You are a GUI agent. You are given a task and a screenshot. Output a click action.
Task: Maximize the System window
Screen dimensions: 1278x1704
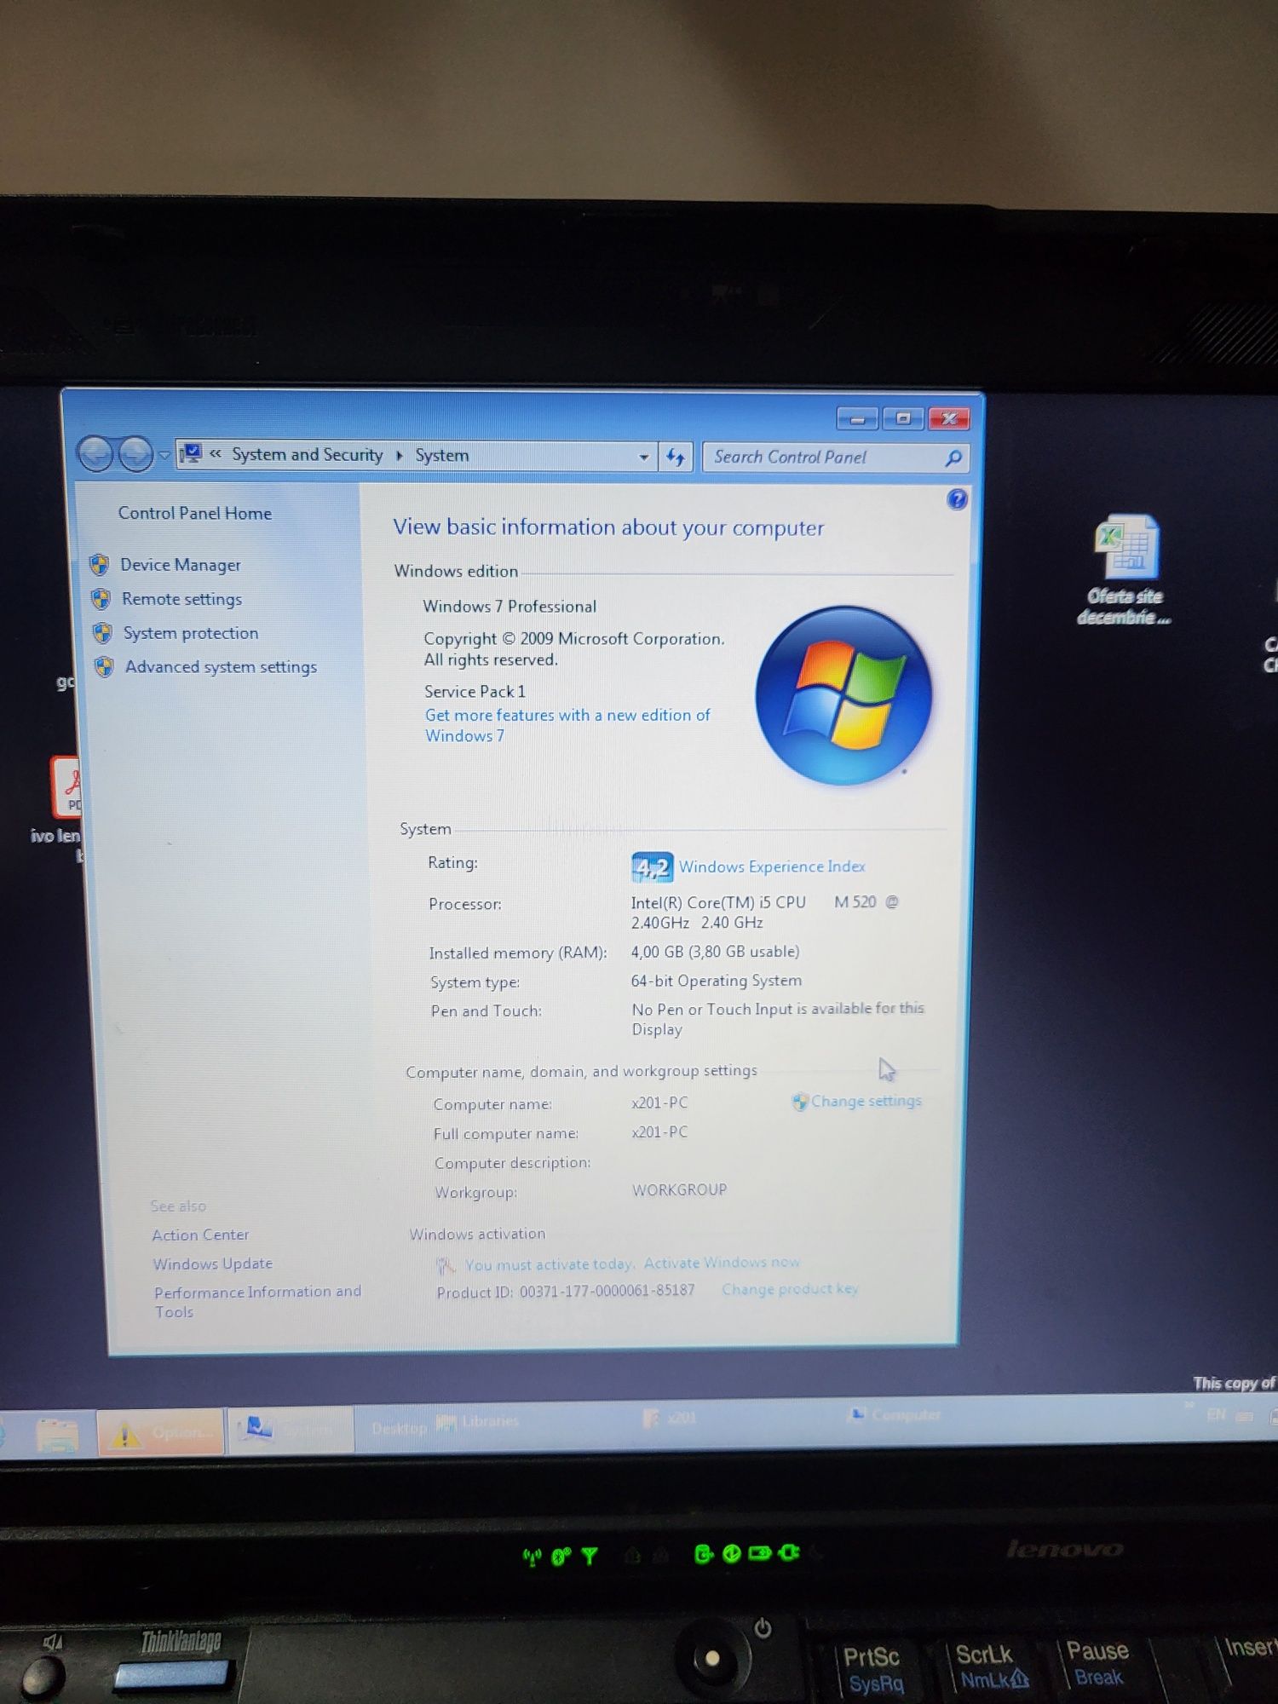click(x=903, y=418)
